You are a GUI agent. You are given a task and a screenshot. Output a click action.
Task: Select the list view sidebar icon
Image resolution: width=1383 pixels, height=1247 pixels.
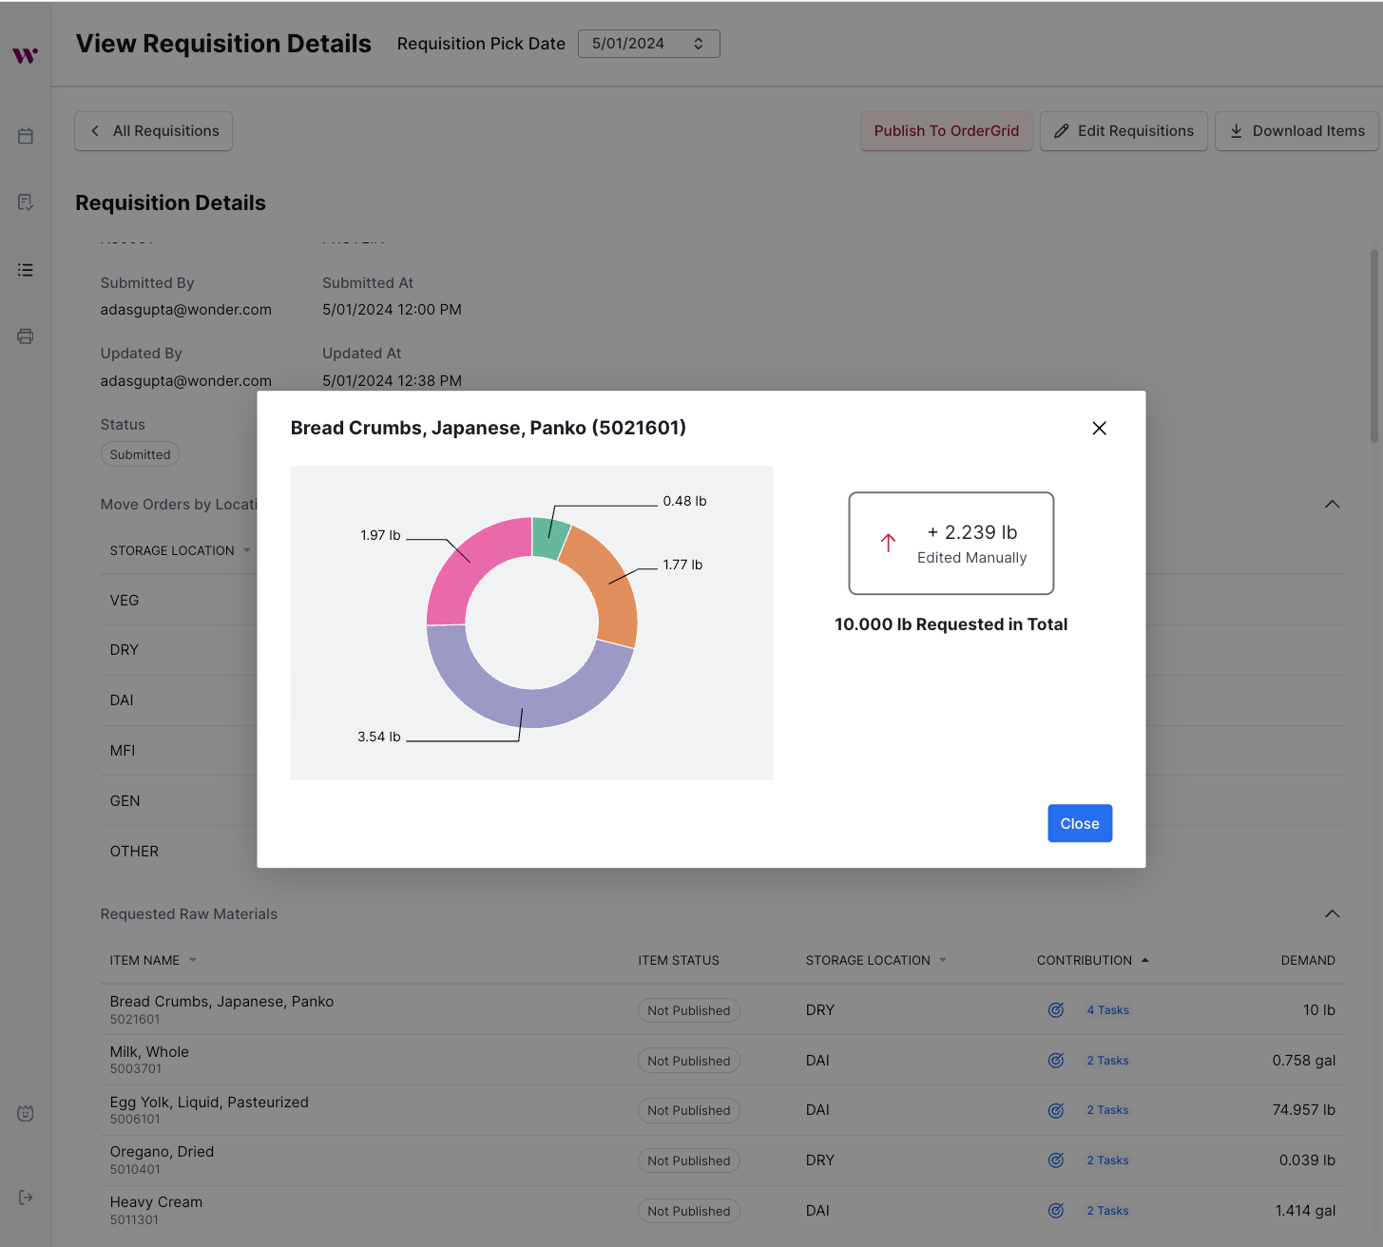(x=26, y=270)
